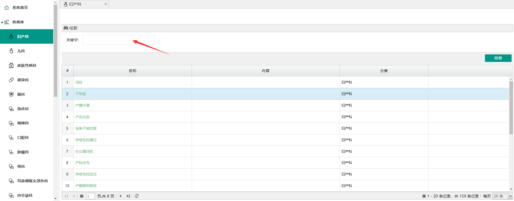Screen dimensions: 514x201
Task: Open the 残角子宫妊娠 disease link
Action: tap(86, 128)
